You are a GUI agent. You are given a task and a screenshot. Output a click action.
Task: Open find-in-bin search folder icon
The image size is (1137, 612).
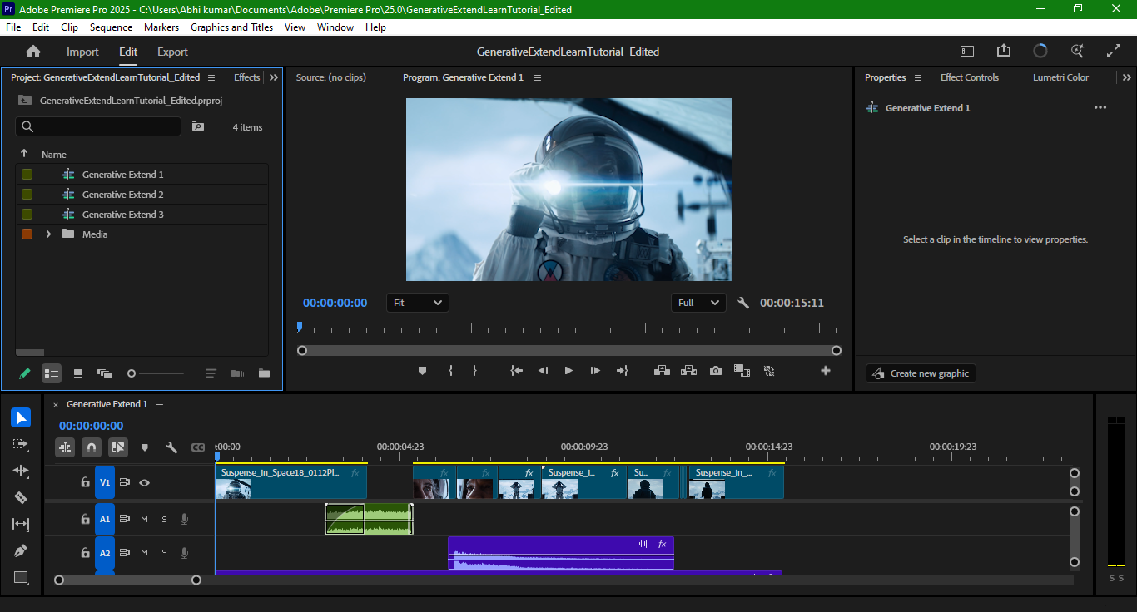197,126
